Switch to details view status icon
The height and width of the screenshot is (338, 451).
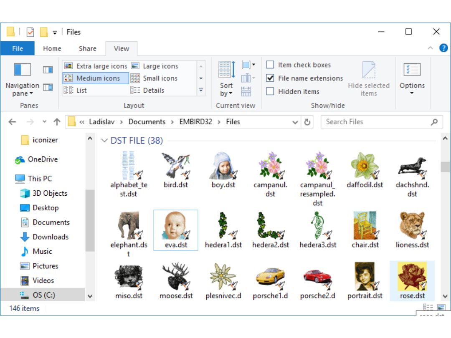click(428, 308)
